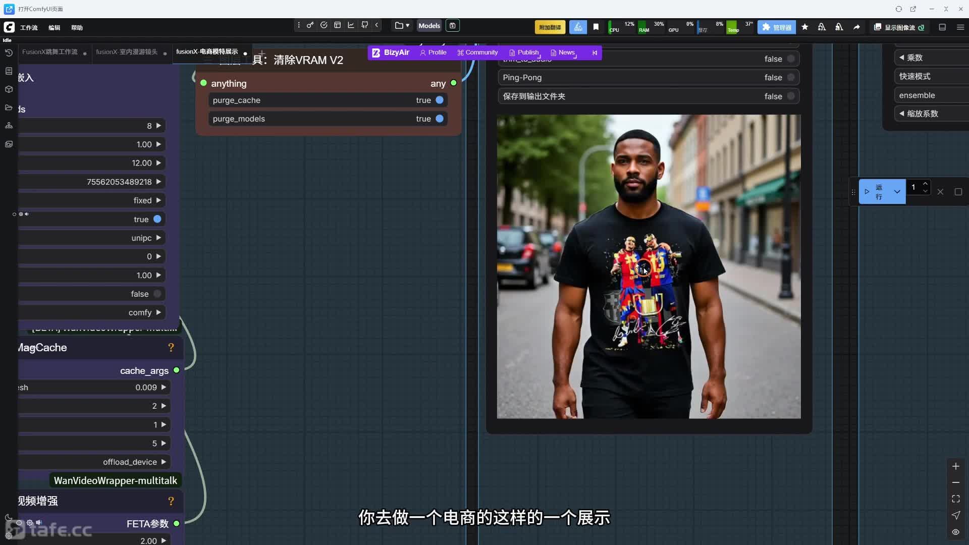
Task: Decrease 缩放系数 with left arrow
Action: (x=902, y=114)
